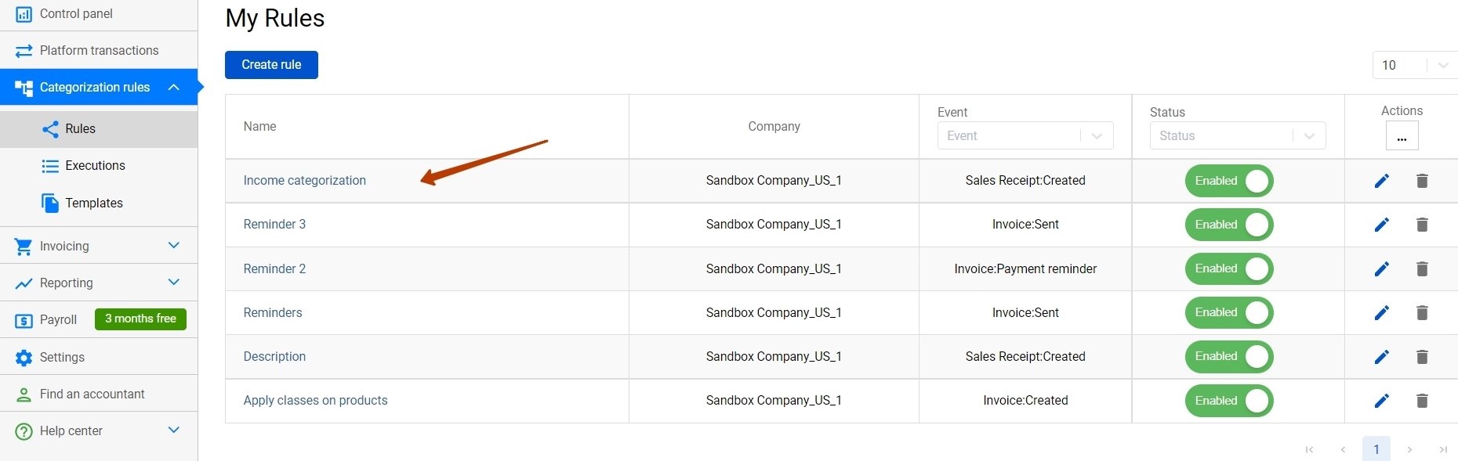The height and width of the screenshot is (461, 1458).
Task: Click edit pencil for Income categorization rule
Action: pyautogui.click(x=1381, y=181)
